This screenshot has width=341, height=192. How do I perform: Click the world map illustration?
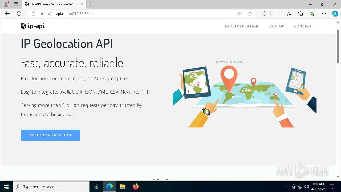tap(245, 90)
